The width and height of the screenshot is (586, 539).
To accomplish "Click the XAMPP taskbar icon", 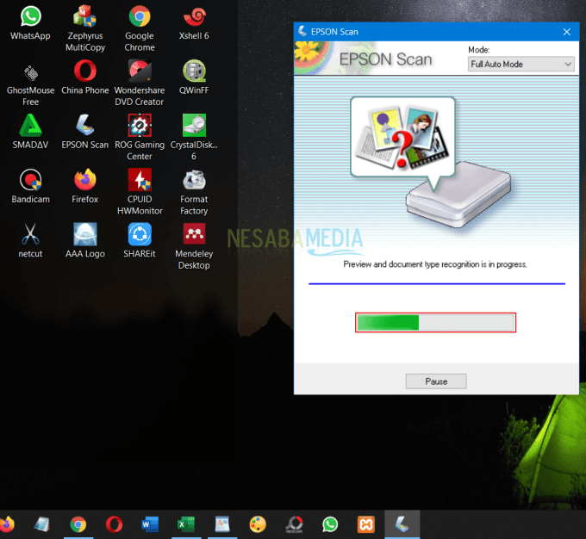I will click(x=366, y=524).
